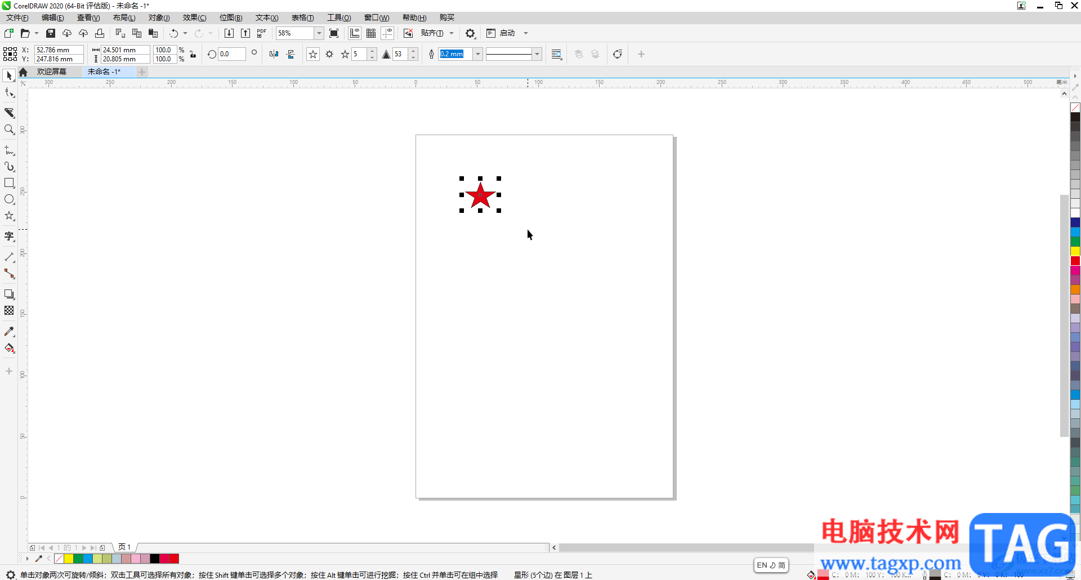The image size is (1081, 580).
Task: Choose the Star shape option in property bar
Action: pos(313,54)
